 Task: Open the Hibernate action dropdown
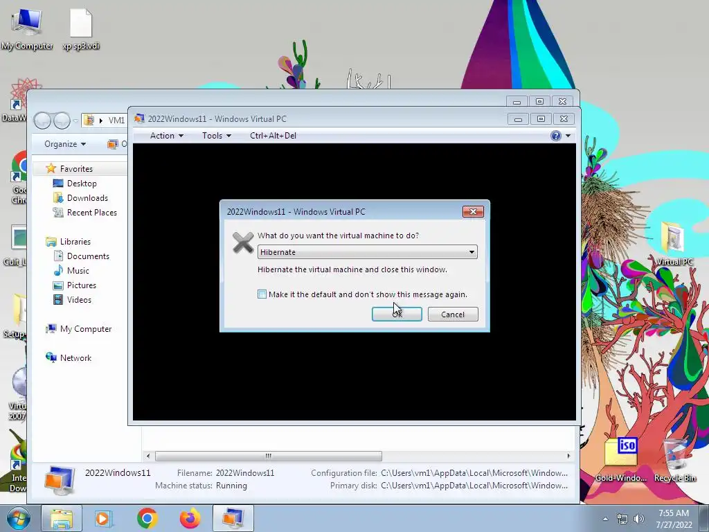click(367, 252)
